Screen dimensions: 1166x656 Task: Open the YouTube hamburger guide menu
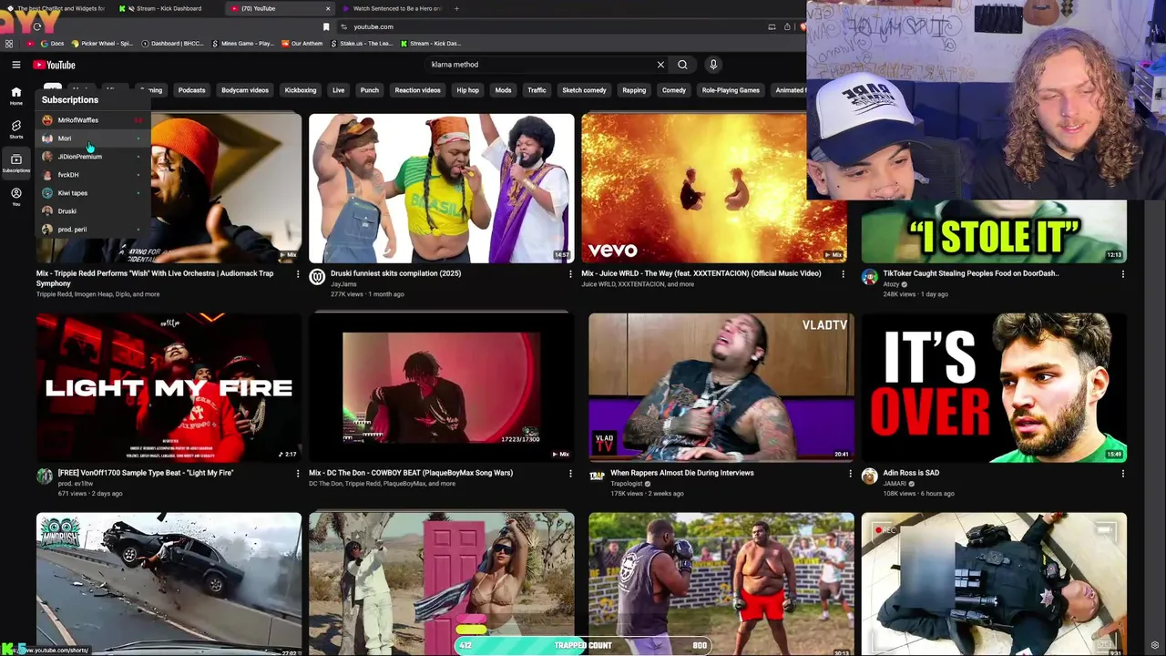coord(15,65)
